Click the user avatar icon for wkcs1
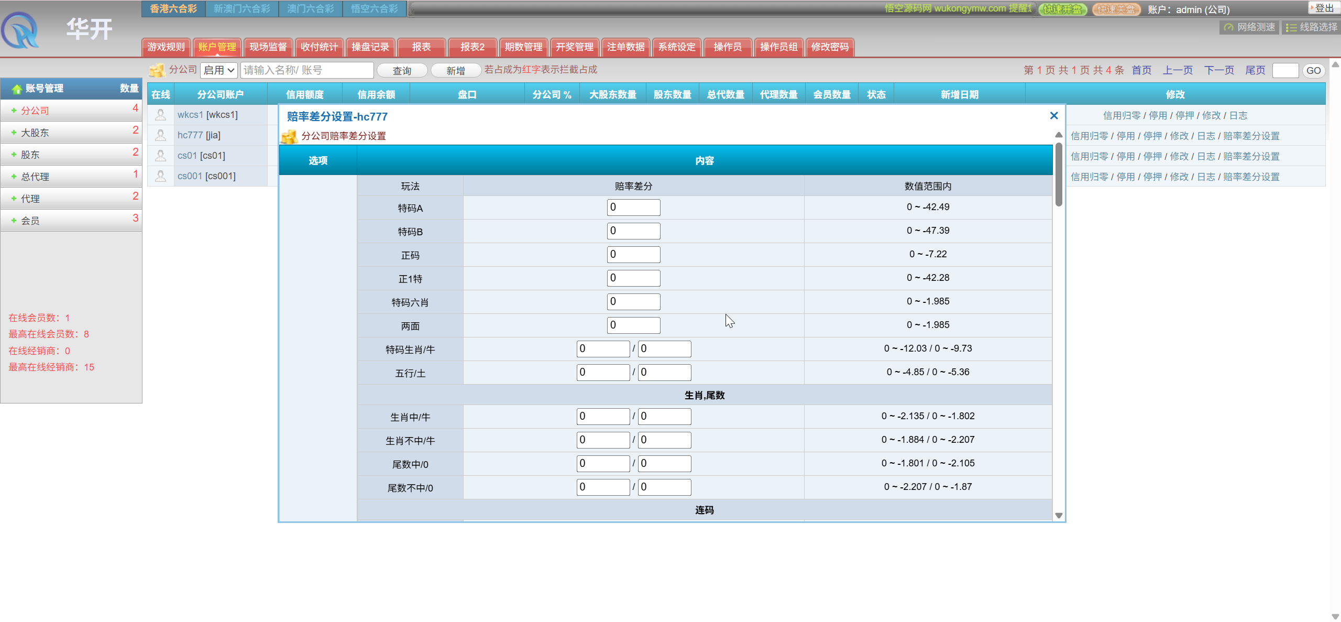The height and width of the screenshot is (622, 1341). click(161, 115)
